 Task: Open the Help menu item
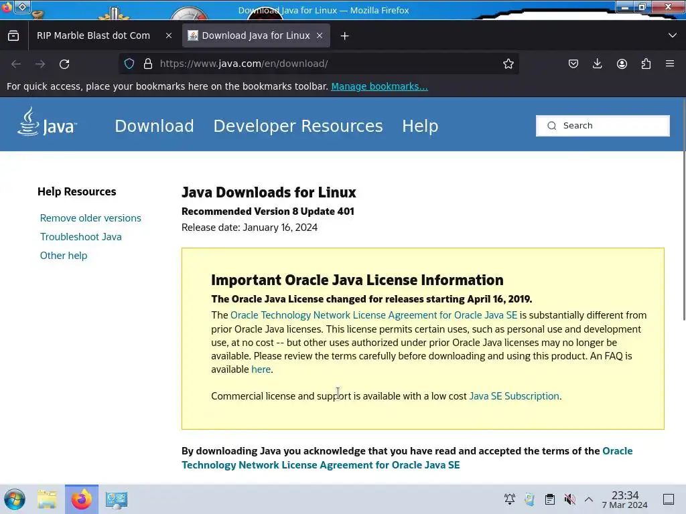(x=420, y=126)
